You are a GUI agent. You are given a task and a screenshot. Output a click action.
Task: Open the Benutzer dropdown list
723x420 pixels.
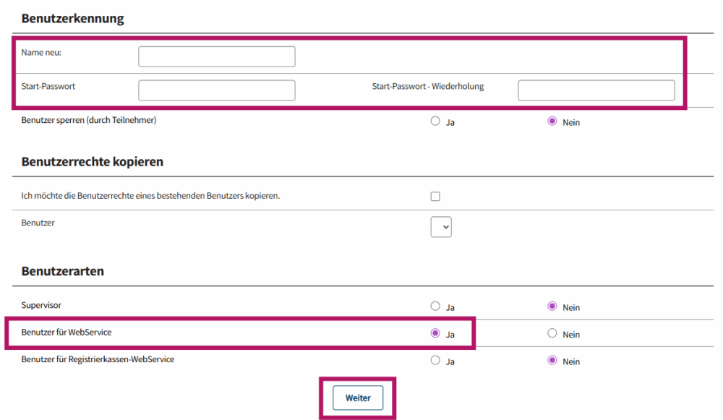point(441,227)
